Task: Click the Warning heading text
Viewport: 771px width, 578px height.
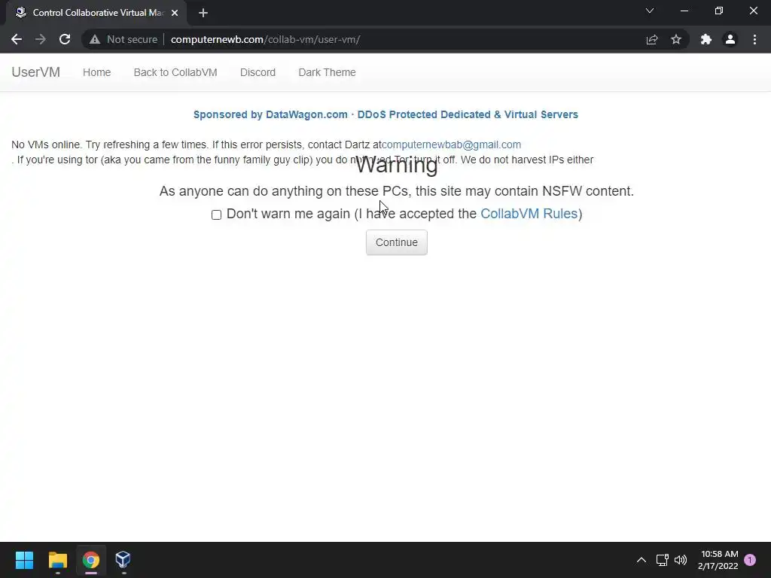Action: click(x=396, y=165)
